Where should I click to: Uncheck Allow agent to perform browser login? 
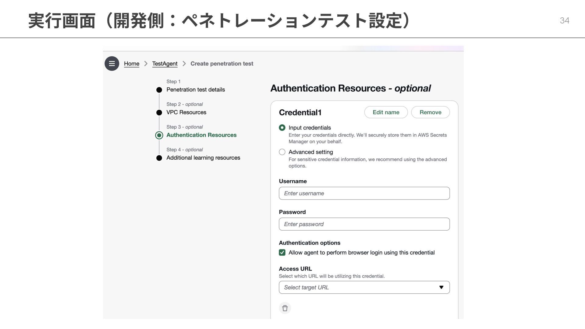pyautogui.click(x=282, y=253)
